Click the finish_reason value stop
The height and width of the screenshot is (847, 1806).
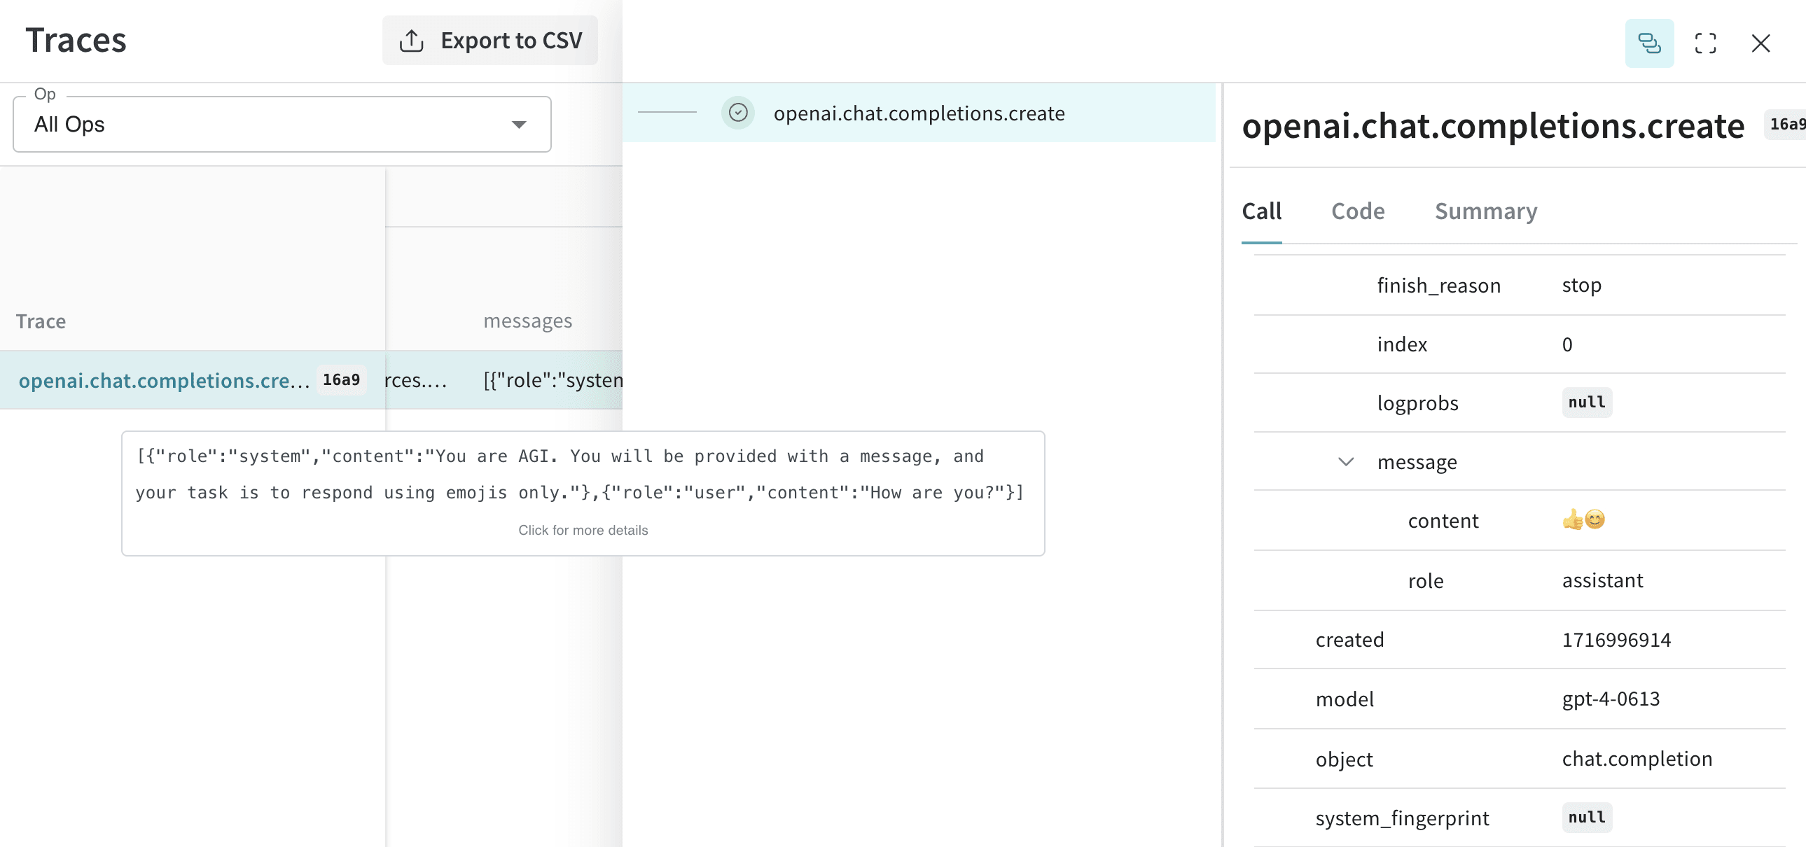[1581, 285]
